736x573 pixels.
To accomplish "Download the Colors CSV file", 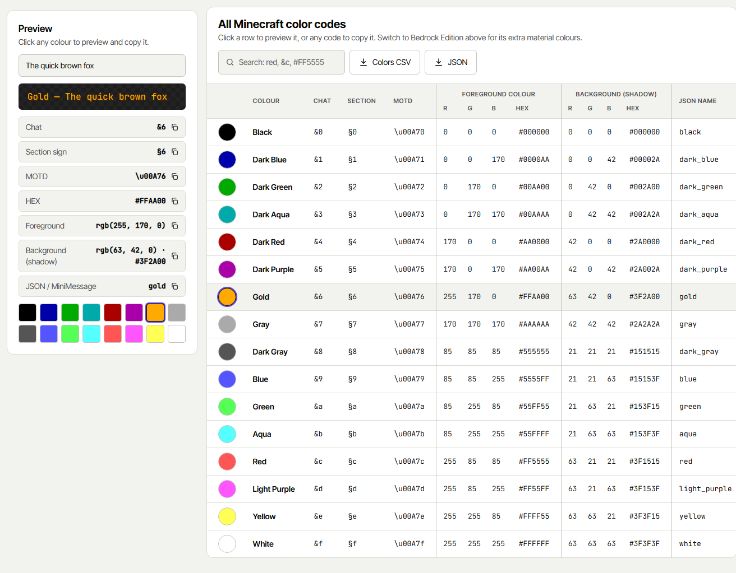I will tap(385, 62).
